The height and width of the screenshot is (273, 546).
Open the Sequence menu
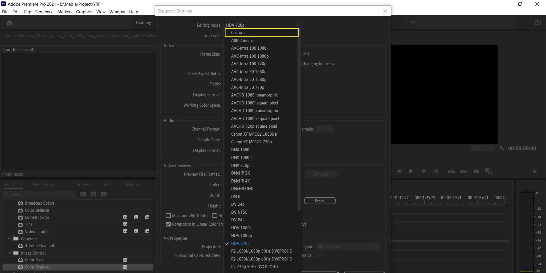[x=44, y=12]
